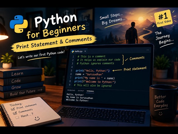
Task: Switch to the OUTPUT panel tab
Action: [81, 91]
